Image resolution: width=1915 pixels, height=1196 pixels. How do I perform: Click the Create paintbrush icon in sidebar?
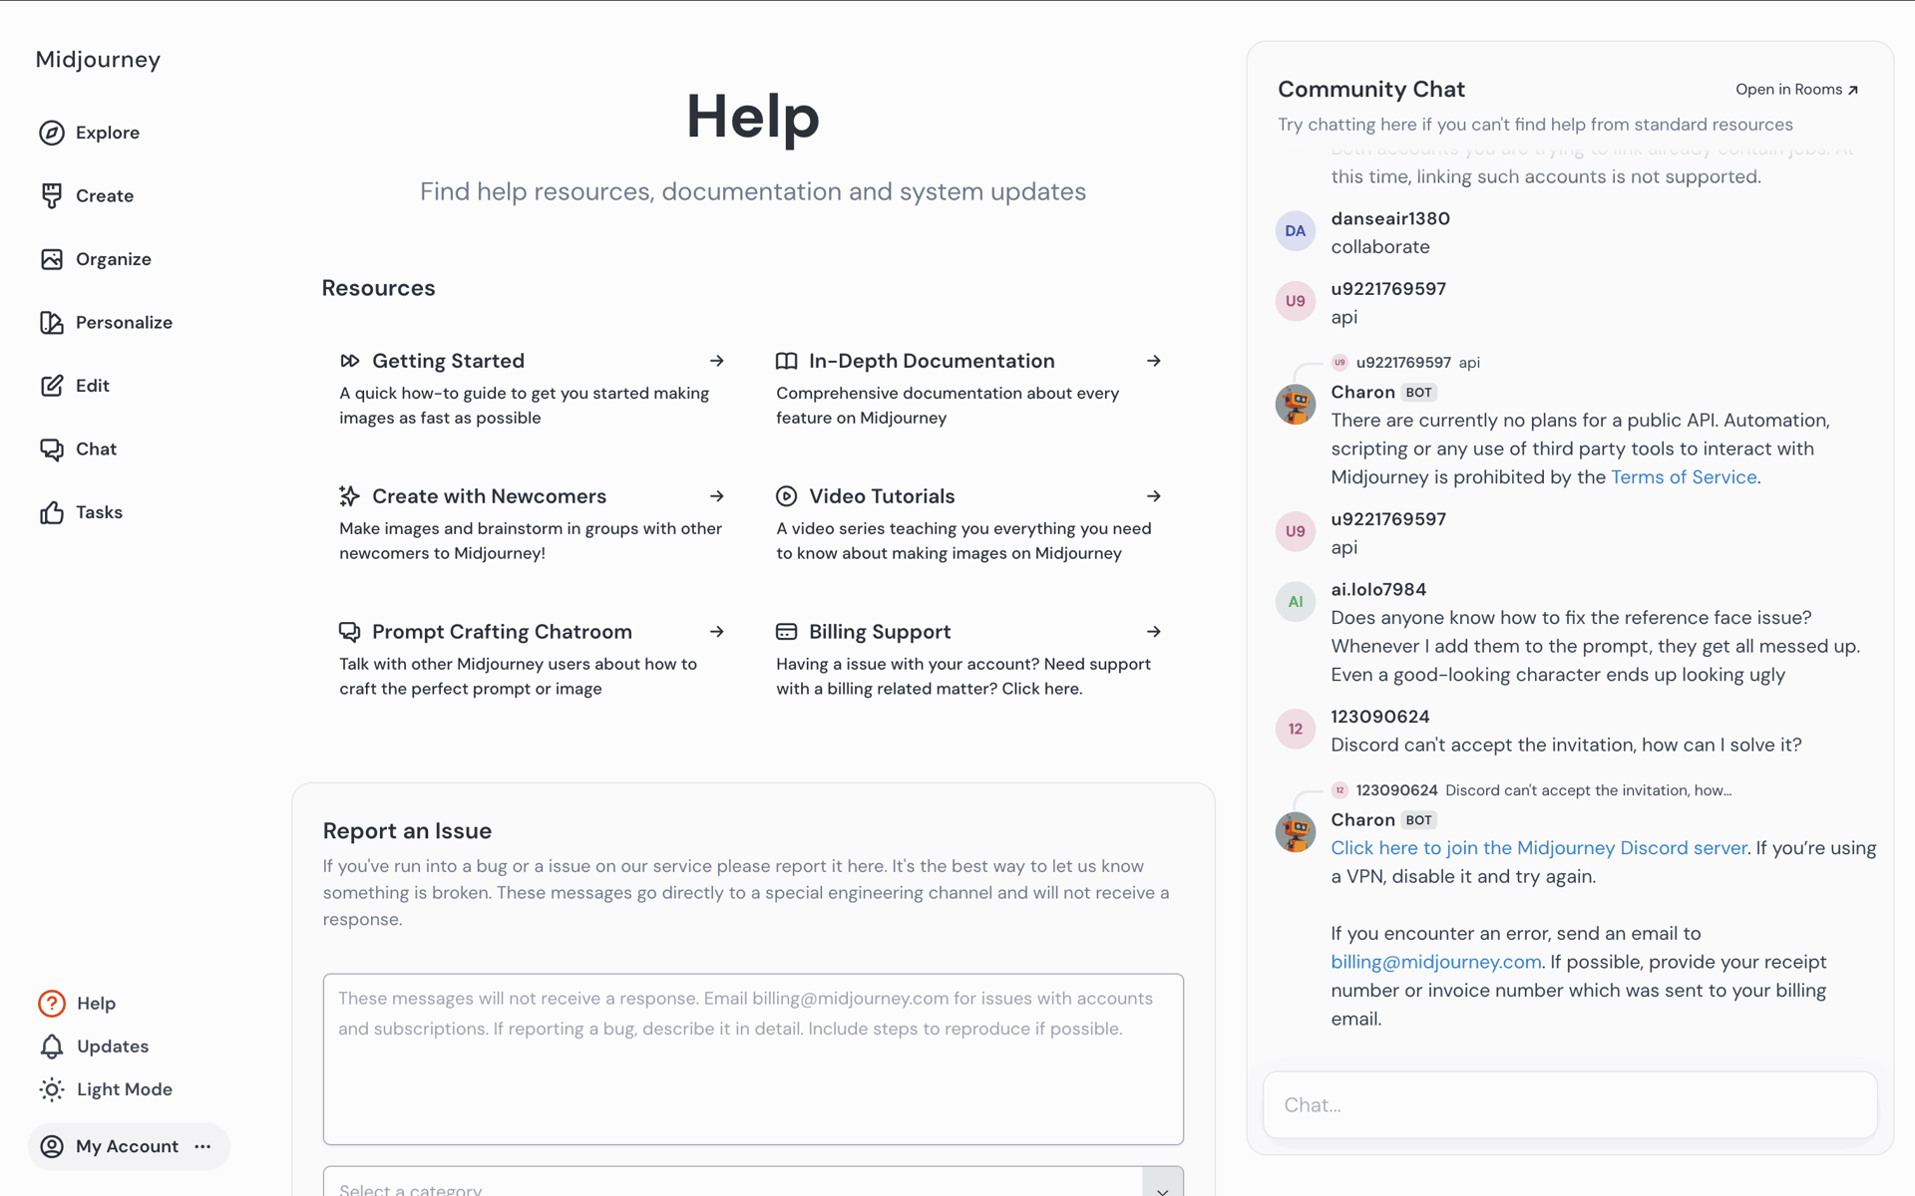click(x=52, y=195)
